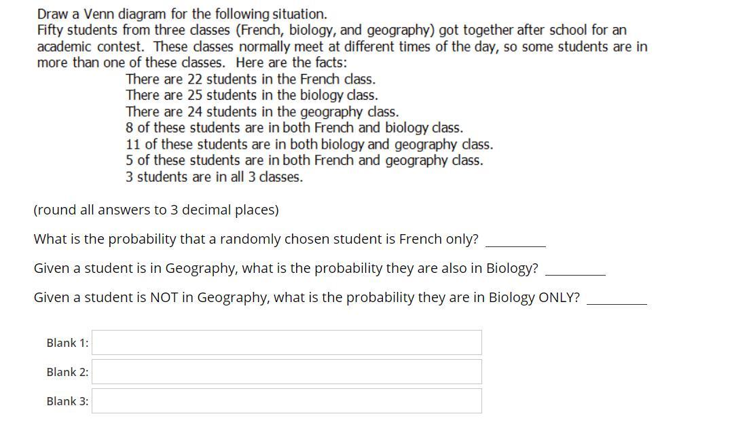Screen dimensions: 732x429
Task: Click the rounding note about 3 decimal places
Action: click(x=156, y=210)
